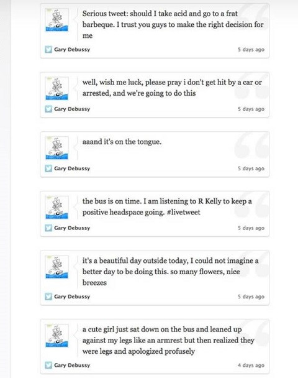Click Twitter bird icon on frat barbeque tweet
The height and width of the screenshot is (378, 298).
[x=48, y=49]
